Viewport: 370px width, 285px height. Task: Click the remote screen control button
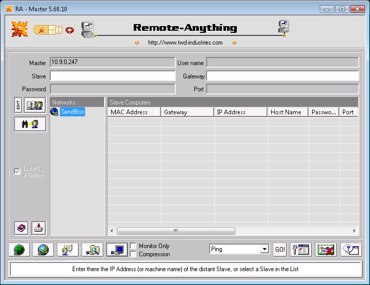point(117,250)
